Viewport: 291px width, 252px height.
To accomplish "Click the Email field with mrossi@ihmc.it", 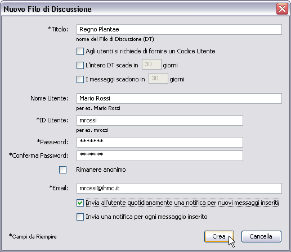I will tap(179, 188).
